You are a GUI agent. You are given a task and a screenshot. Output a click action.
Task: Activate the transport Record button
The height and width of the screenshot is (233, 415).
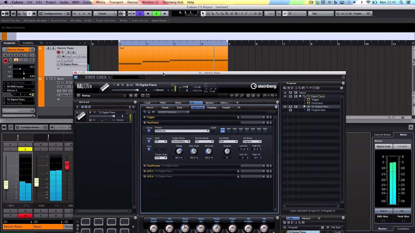165,14
